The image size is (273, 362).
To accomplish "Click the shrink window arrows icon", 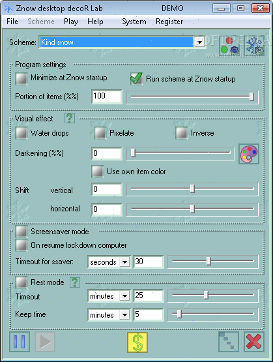I will point(229,342).
